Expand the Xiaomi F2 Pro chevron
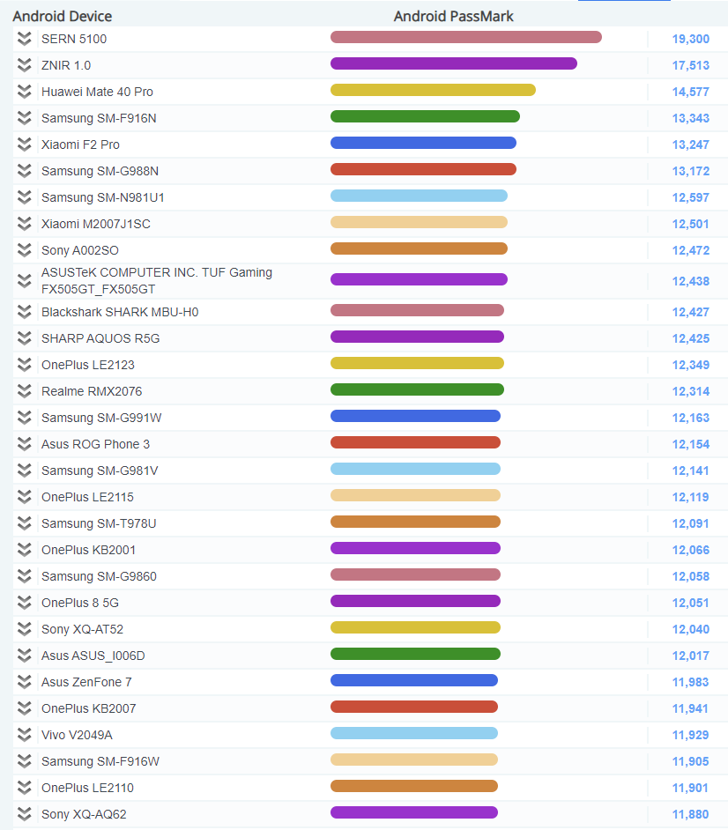 [25, 145]
